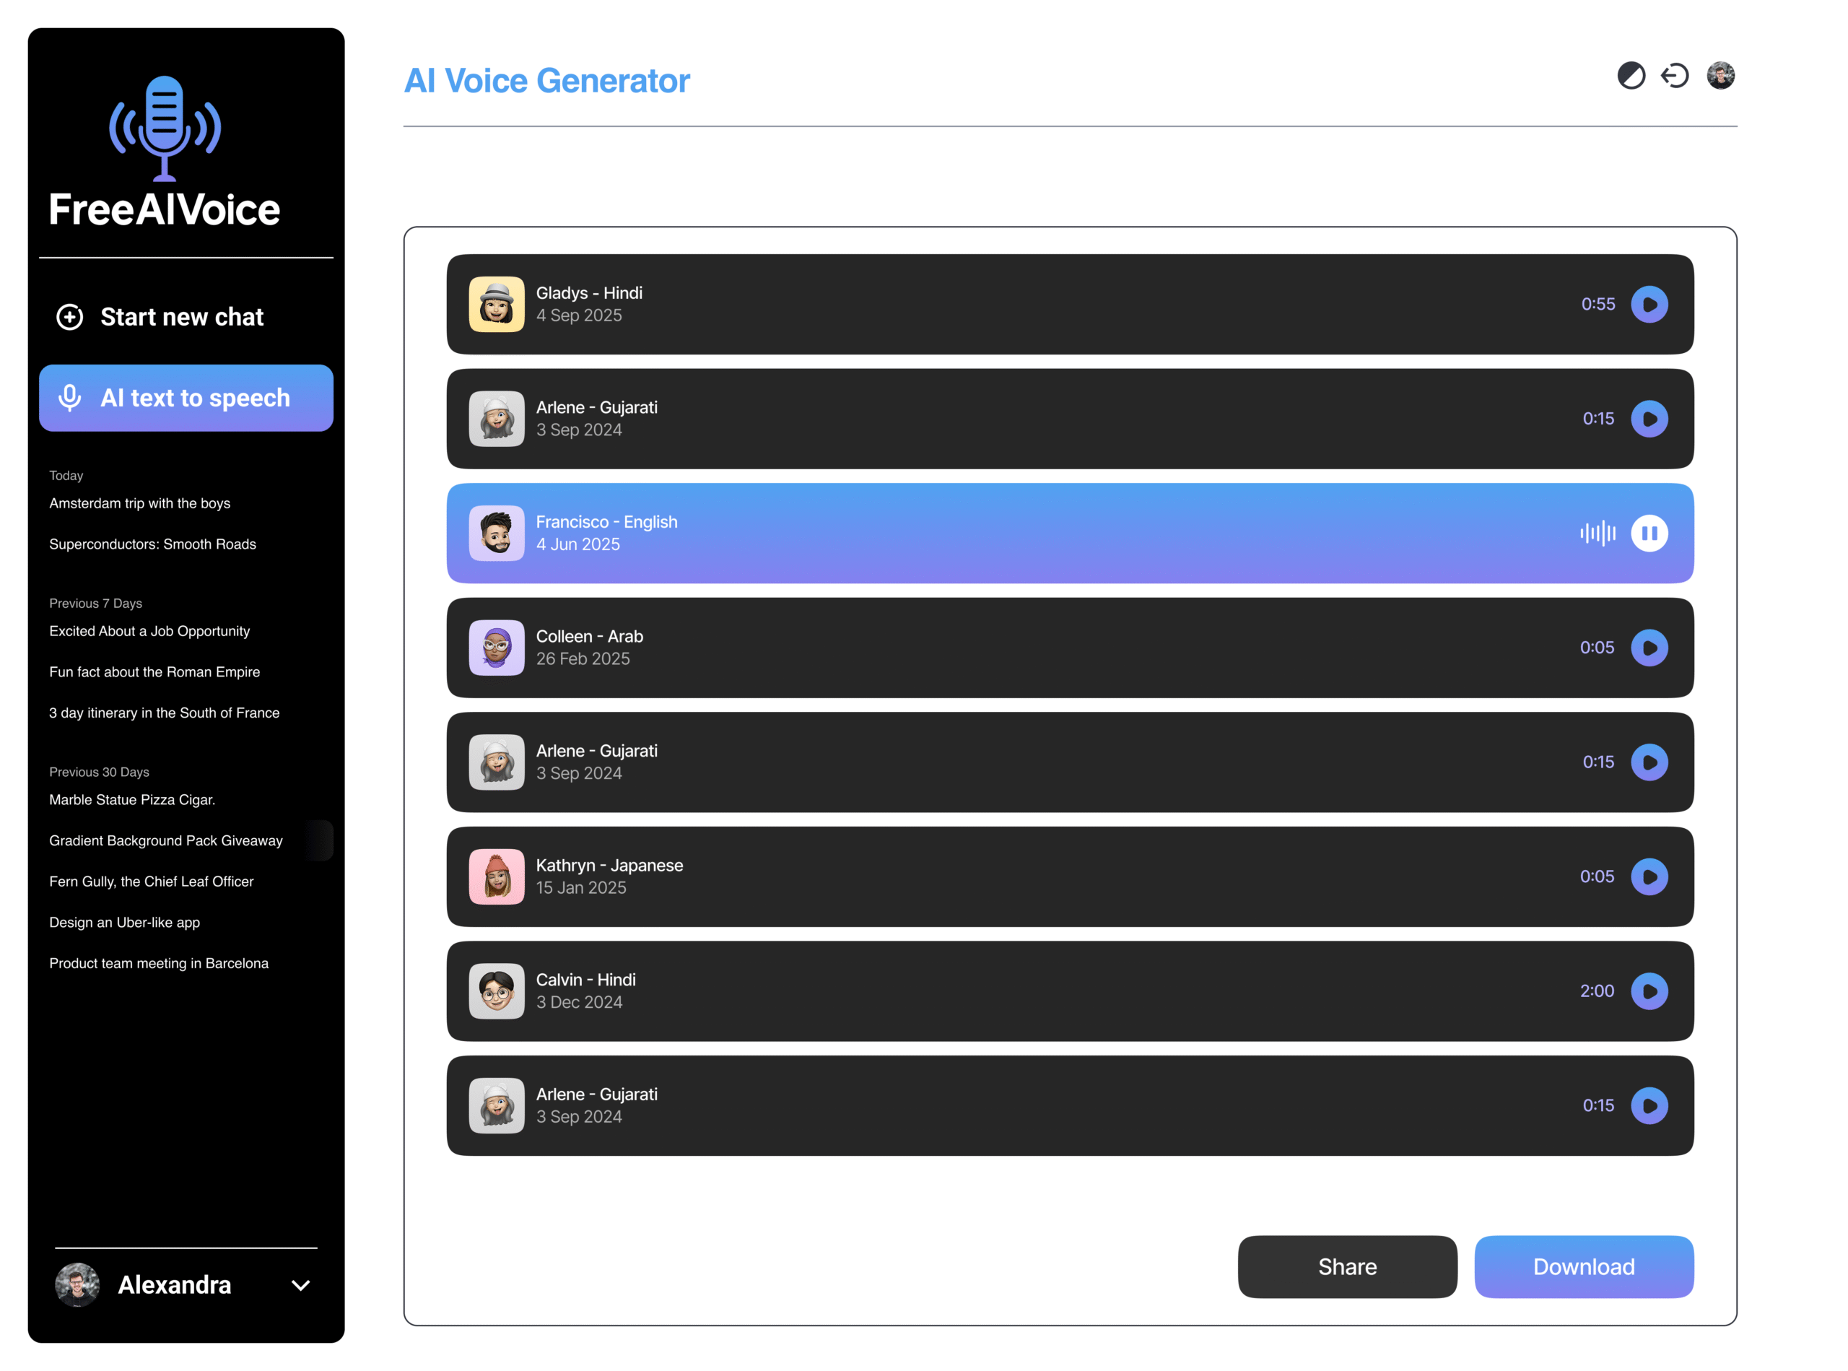This screenshot has height=1371, width=1848.
Task: Click the FreeAIVoice microphone logo
Action: 165,128
